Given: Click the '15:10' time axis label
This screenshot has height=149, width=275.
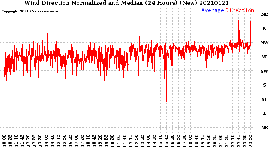Looking at the screenshot, I should (x=160, y=141).
